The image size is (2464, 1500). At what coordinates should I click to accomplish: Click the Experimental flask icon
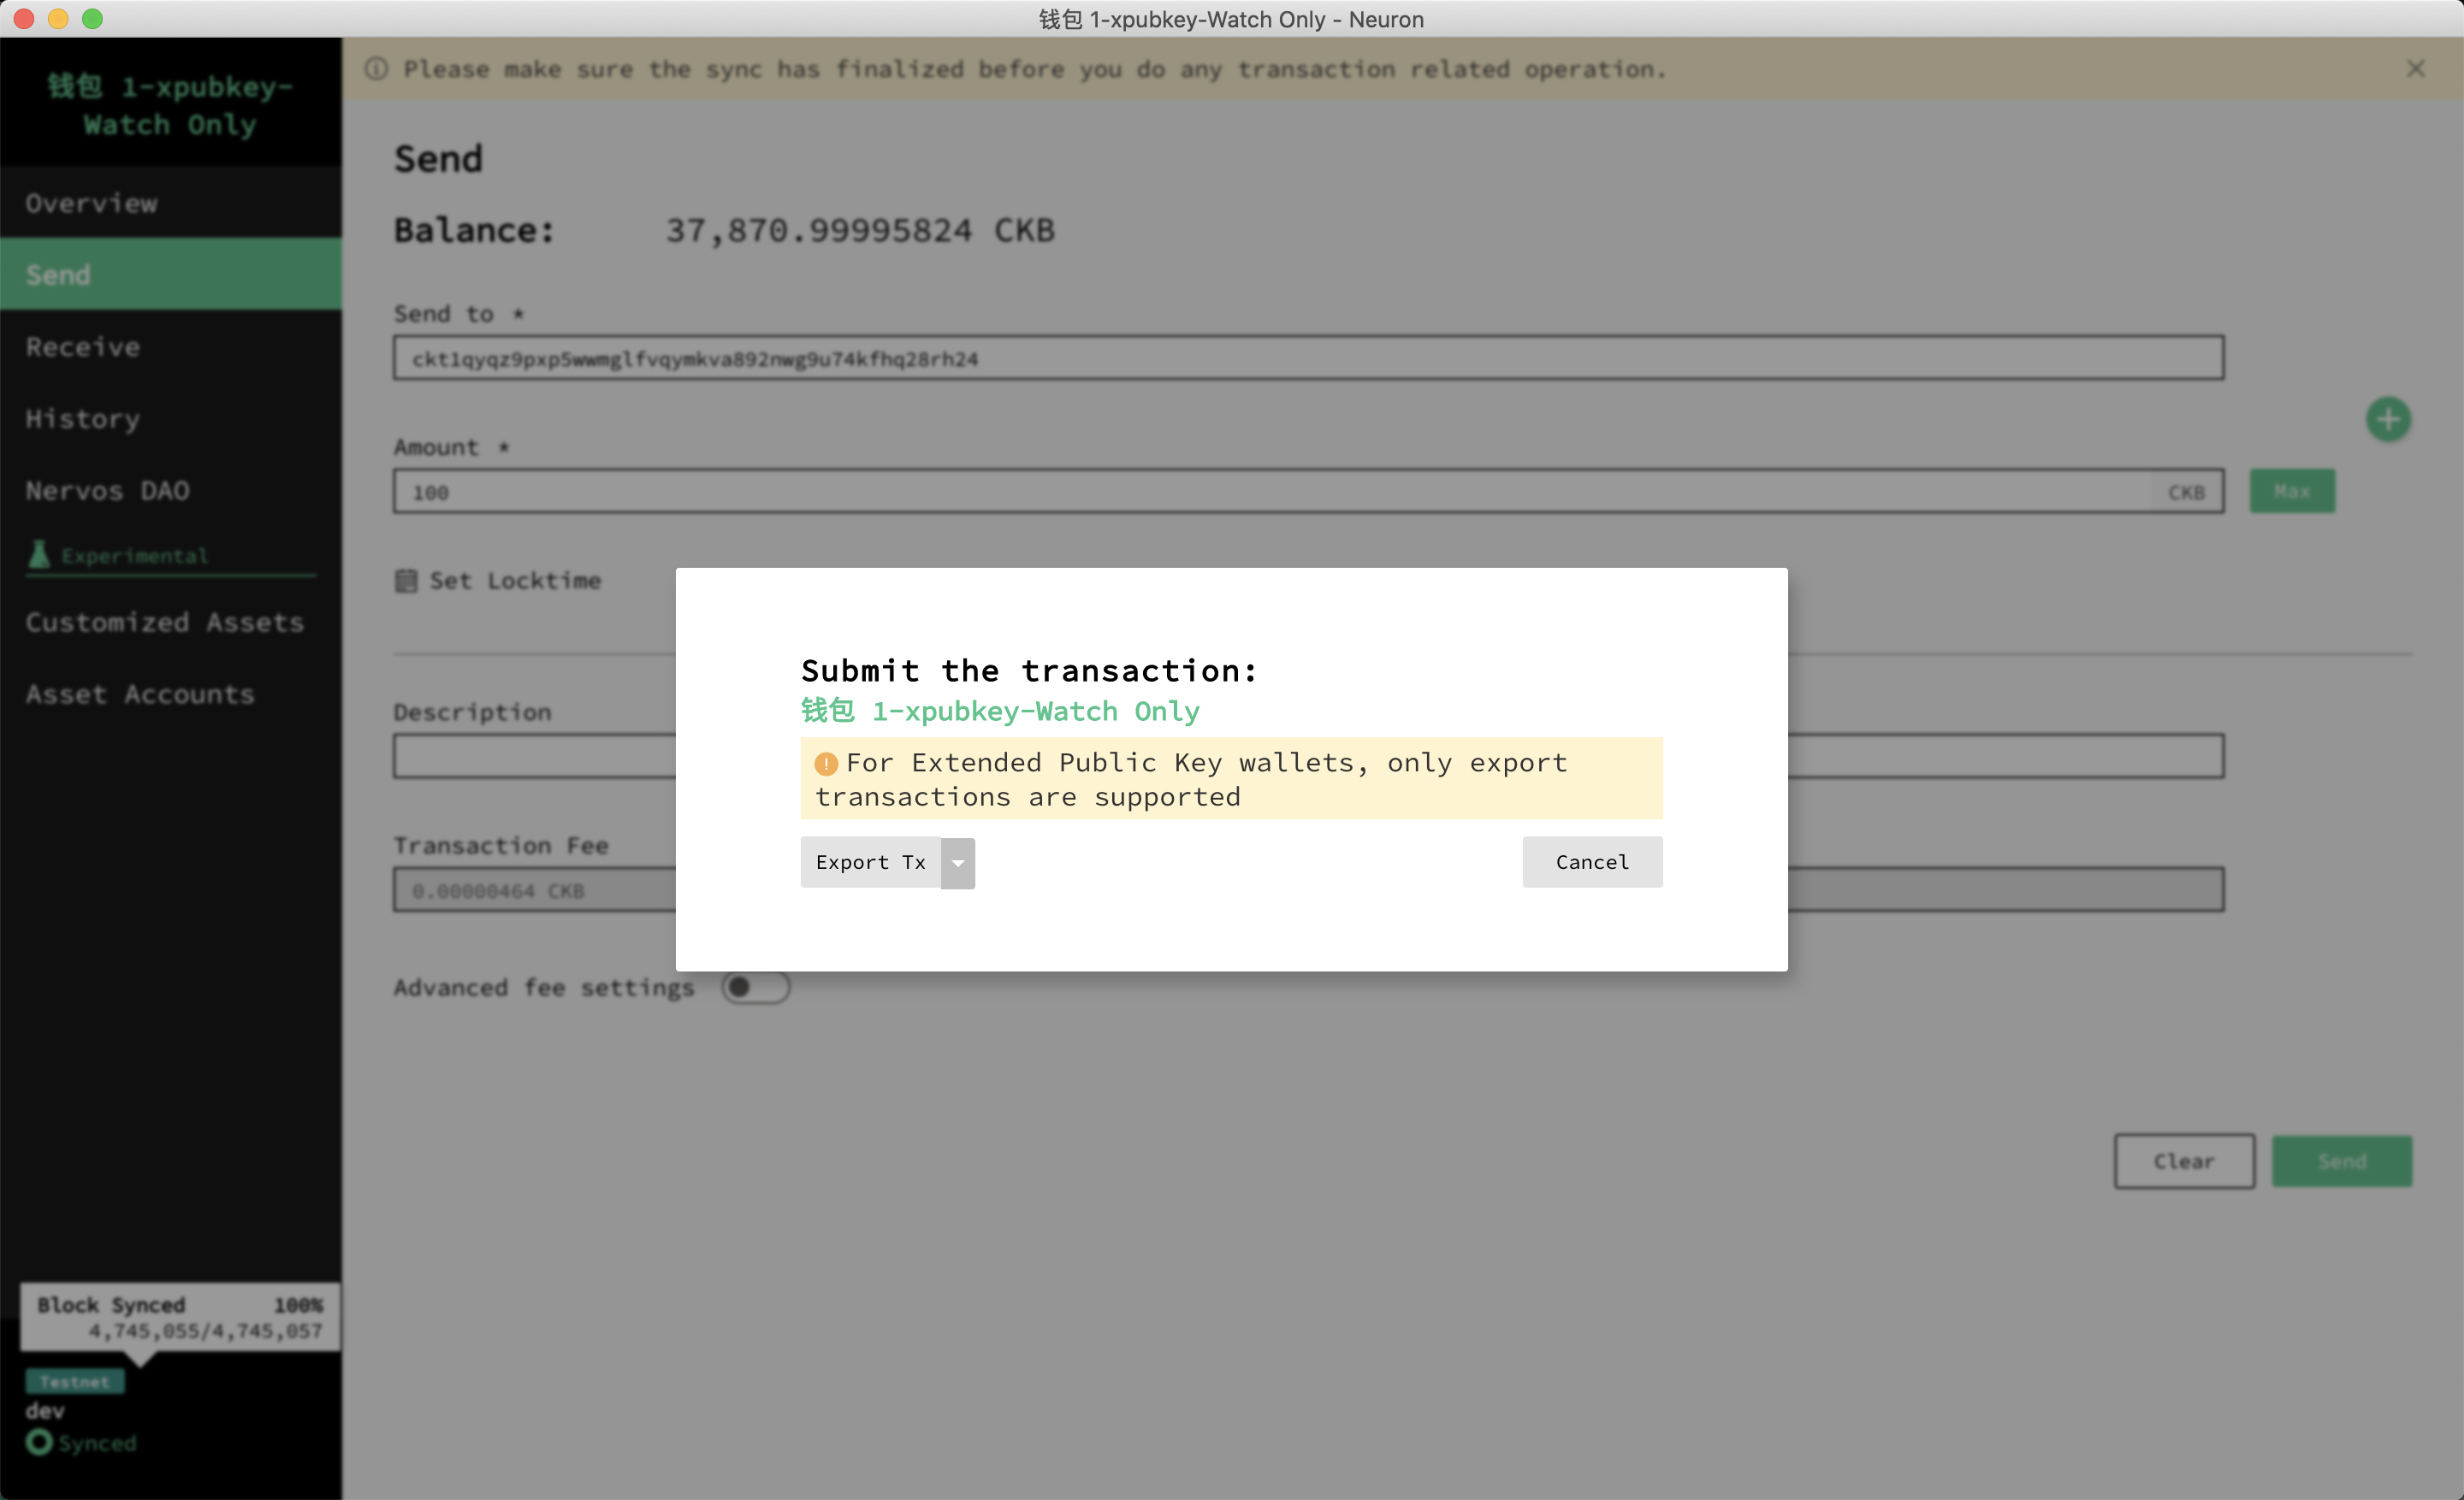(39, 555)
